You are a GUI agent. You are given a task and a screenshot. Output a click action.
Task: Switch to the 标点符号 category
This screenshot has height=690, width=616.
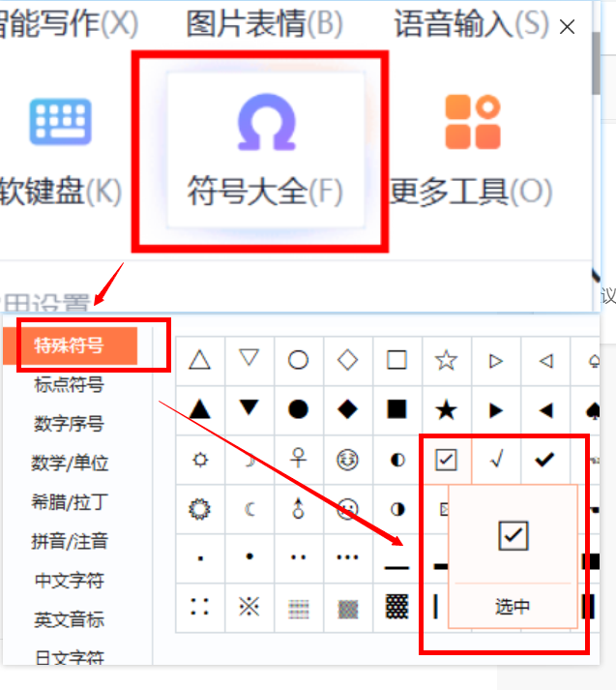pyautogui.click(x=70, y=384)
